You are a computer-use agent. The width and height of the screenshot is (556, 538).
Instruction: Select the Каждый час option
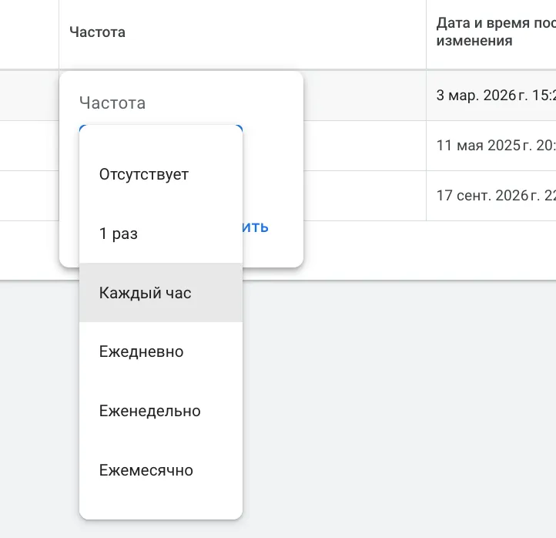[161, 293]
